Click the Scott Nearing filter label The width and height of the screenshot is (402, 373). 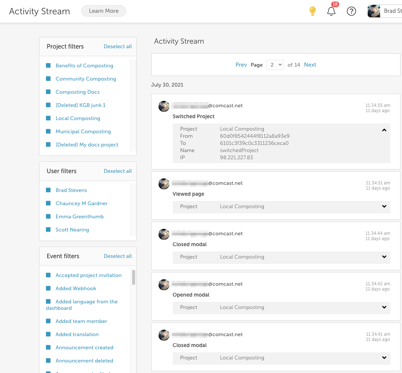tap(72, 230)
